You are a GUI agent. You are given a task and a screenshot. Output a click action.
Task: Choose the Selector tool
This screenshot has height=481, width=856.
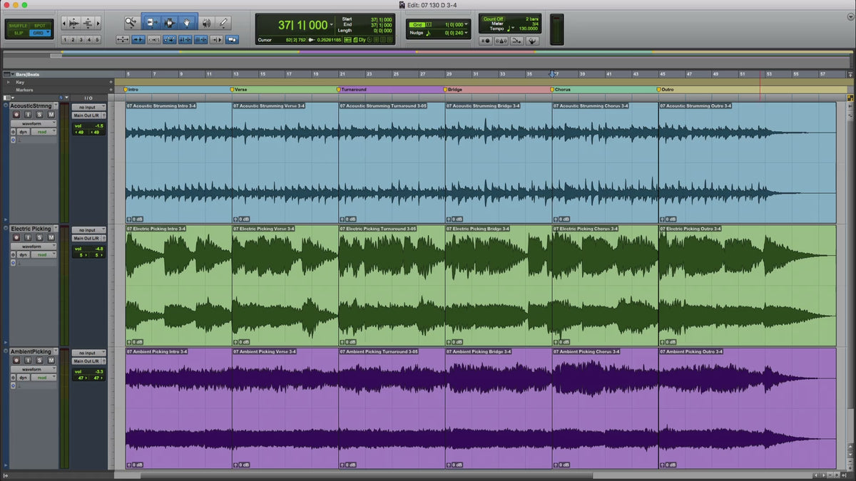169,23
